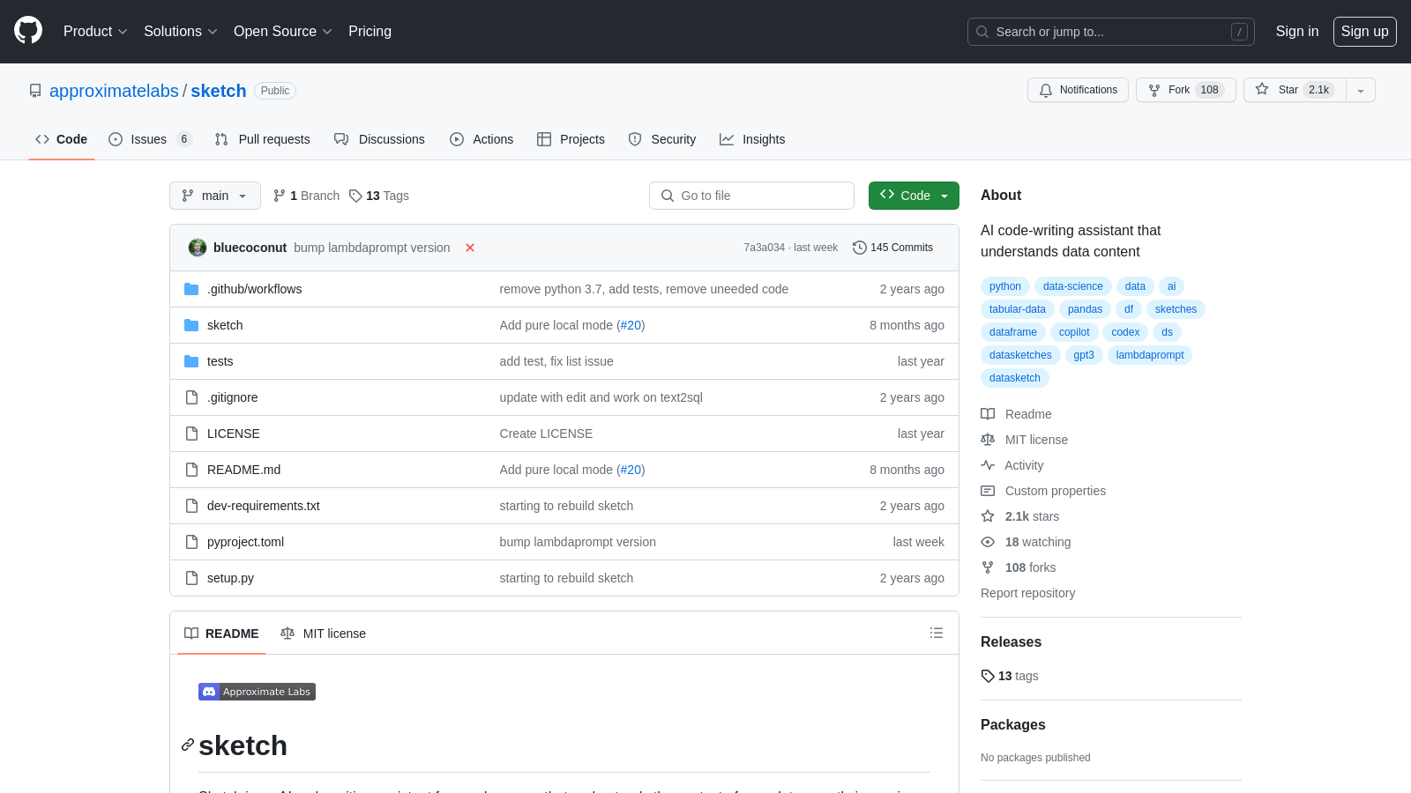1411x793 pixels.
Task: Click the python topic tag
Action: (x=1005, y=286)
